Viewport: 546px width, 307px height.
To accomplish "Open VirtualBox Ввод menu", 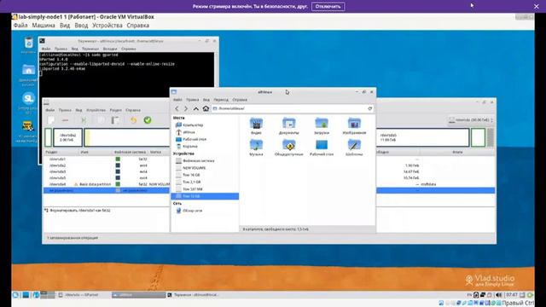I will 81,26.
